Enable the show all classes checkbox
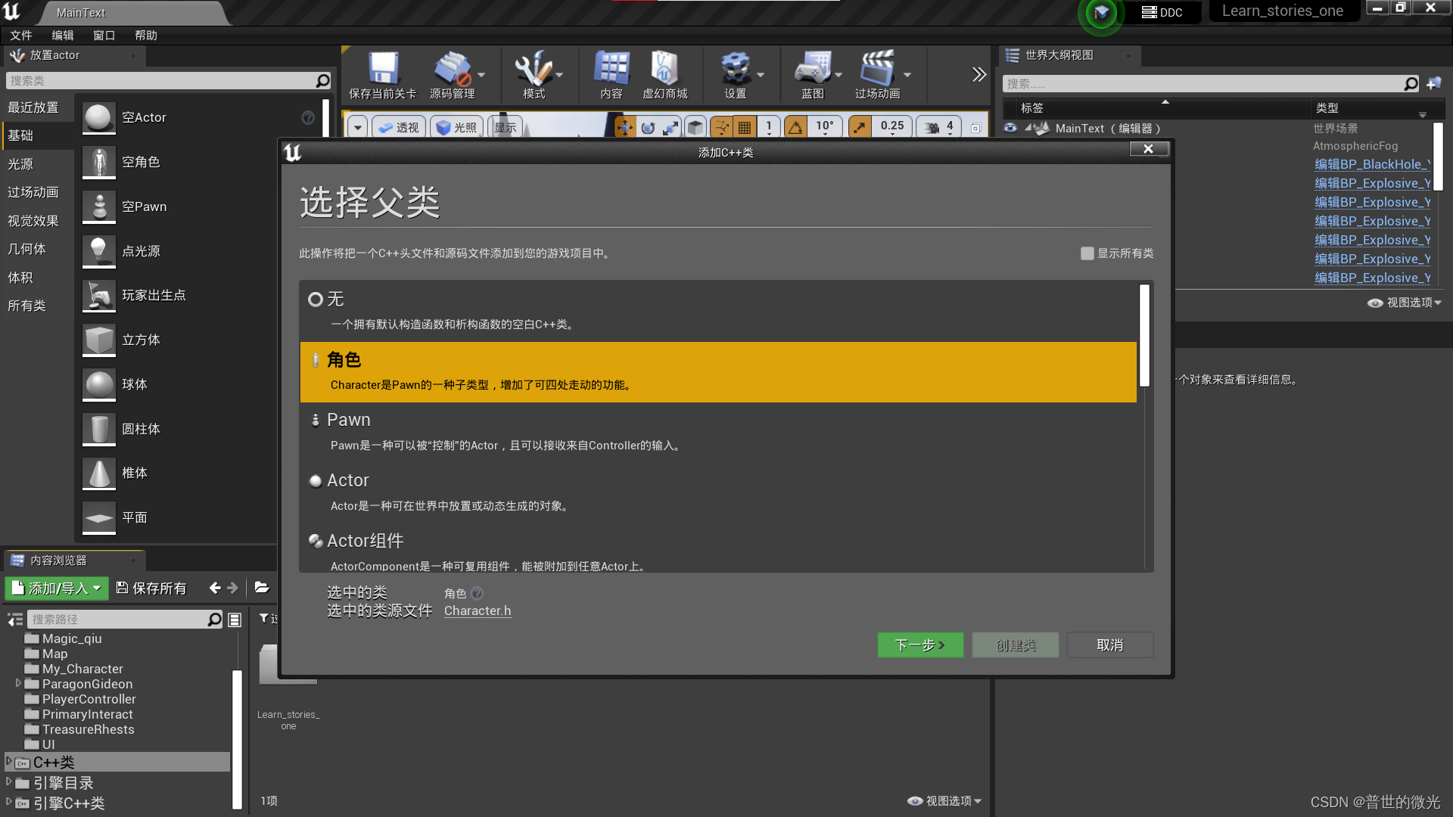 click(1087, 253)
